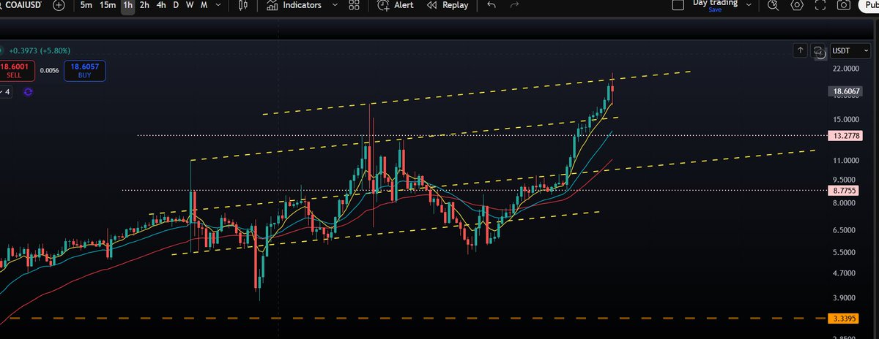The image size is (879, 339).
Task: Expand the timeframe interval dropdown arrow
Action: tap(218, 5)
